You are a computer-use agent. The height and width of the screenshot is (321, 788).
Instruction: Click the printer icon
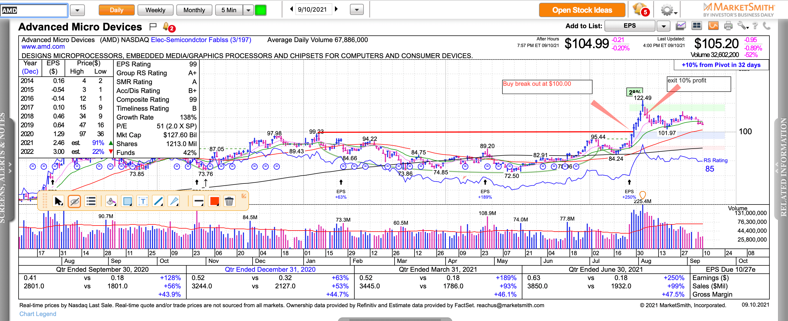728,26
